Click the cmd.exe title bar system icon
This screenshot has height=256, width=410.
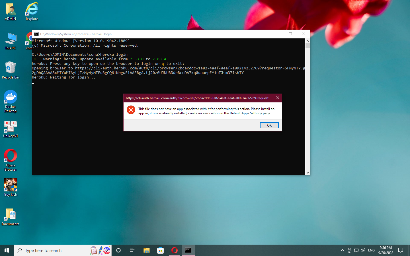pyautogui.click(x=36, y=34)
